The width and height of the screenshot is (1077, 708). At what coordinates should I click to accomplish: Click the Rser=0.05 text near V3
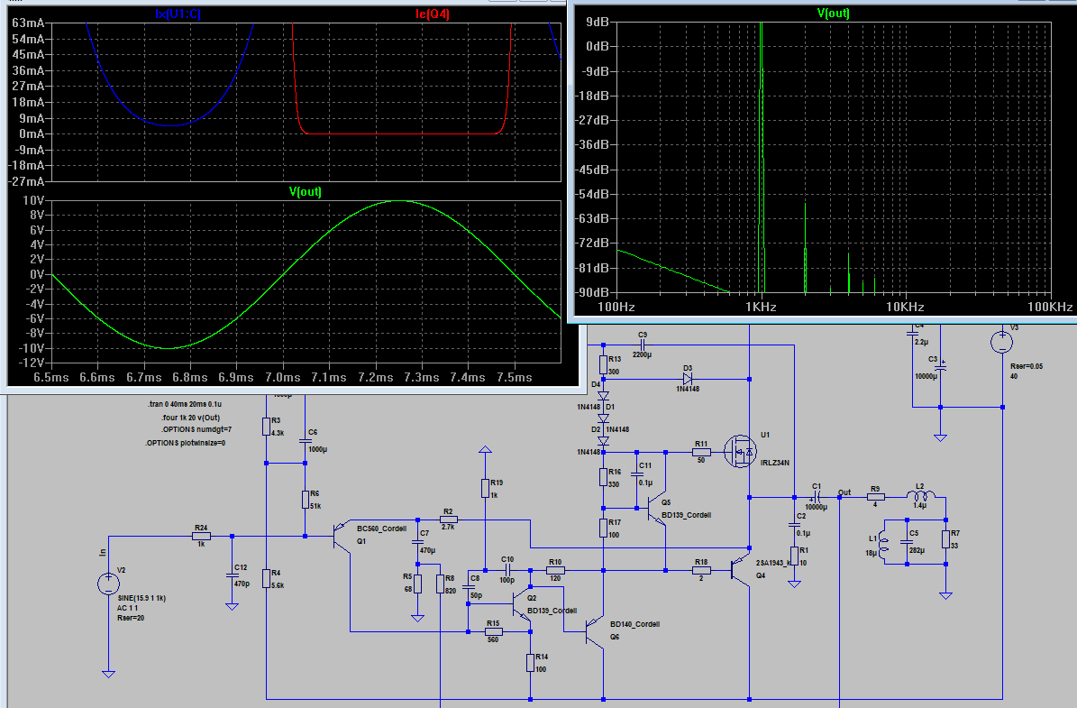click(x=1027, y=366)
